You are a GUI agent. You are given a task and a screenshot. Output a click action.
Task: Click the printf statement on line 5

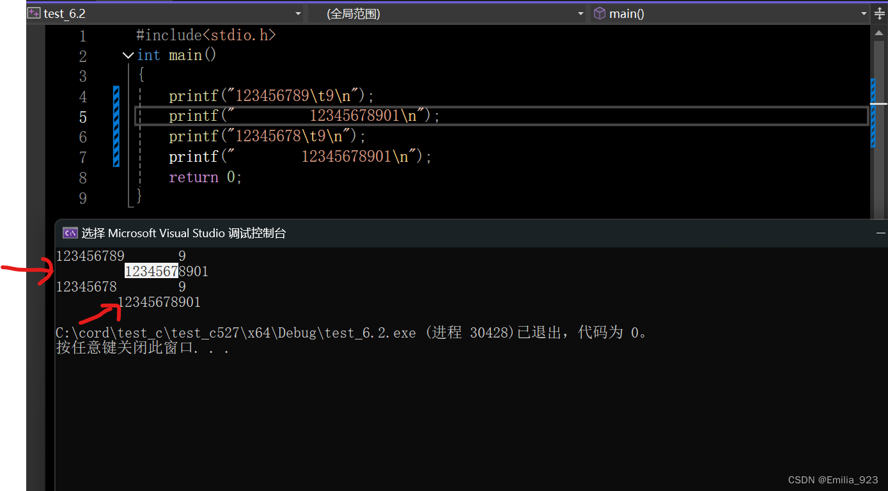pos(305,116)
